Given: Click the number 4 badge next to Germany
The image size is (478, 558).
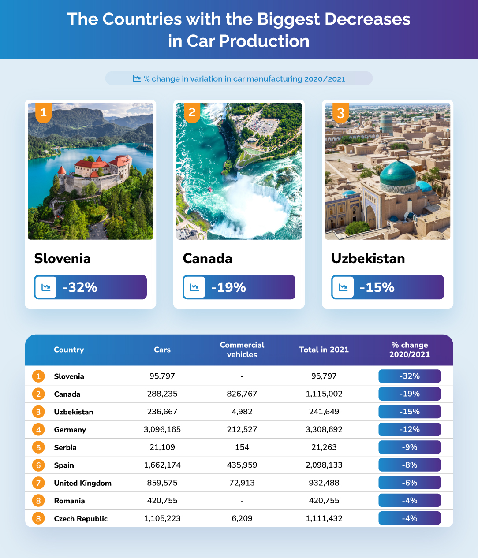Looking at the screenshot, I should coord(38,429).
